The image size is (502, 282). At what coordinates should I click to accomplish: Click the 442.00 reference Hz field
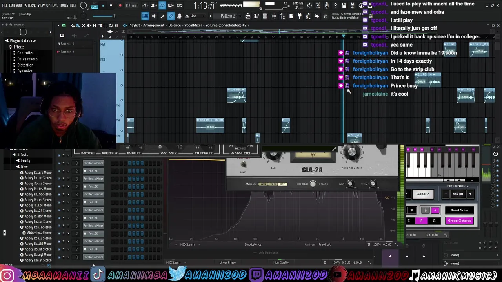coord(458,194)
